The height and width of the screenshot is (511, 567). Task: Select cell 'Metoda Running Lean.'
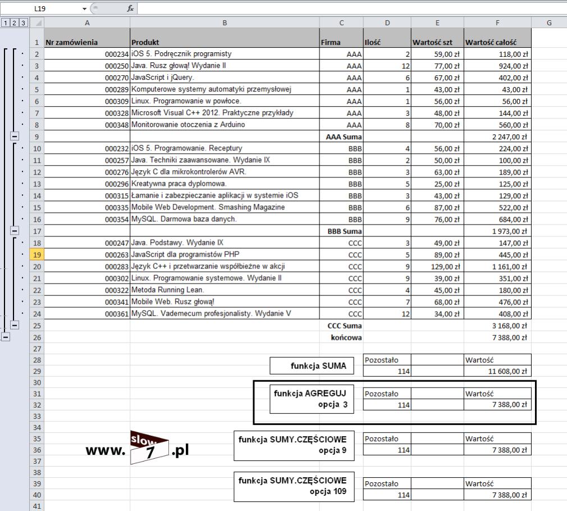click(x=225, y=290)
